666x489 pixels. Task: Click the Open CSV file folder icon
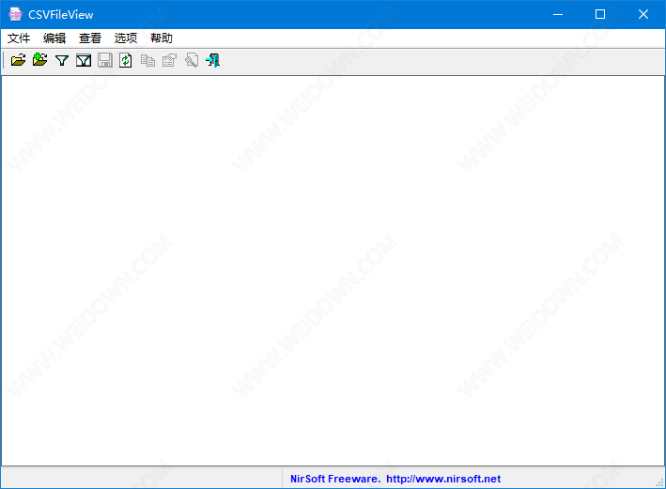click(x=18, y=60)
